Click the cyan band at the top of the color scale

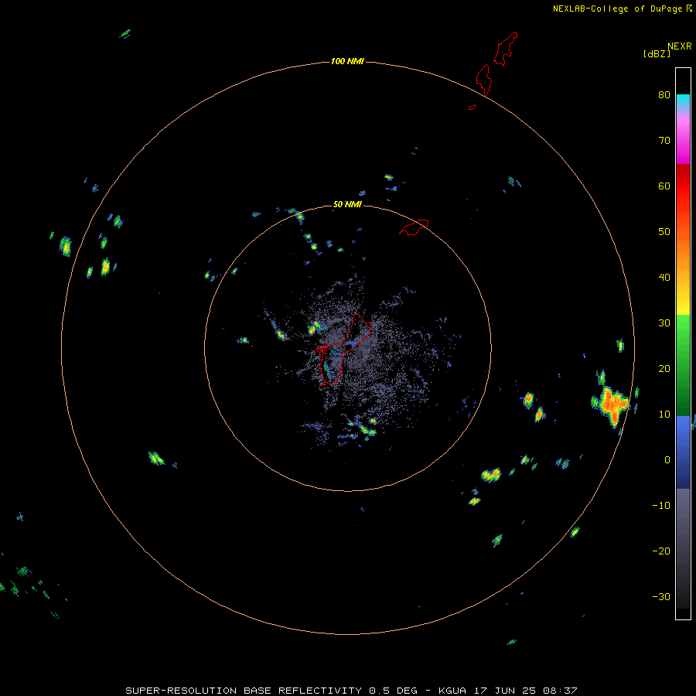pos(683,101)
